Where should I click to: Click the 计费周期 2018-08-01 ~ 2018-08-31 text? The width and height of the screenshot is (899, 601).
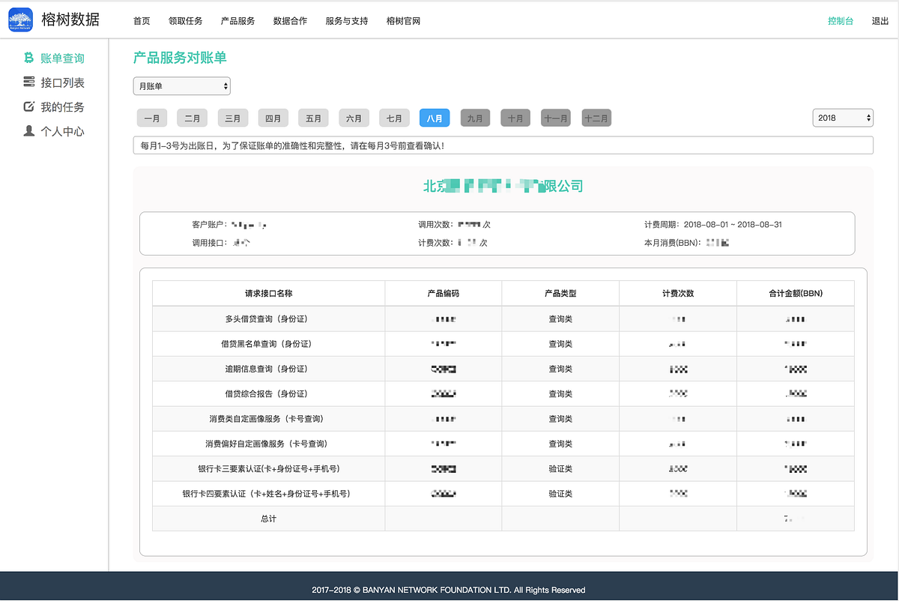(712, 224)
